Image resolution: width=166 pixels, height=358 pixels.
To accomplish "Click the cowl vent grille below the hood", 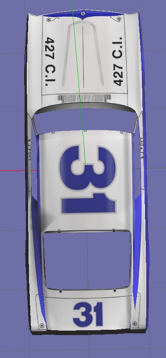I will [84, 98].
